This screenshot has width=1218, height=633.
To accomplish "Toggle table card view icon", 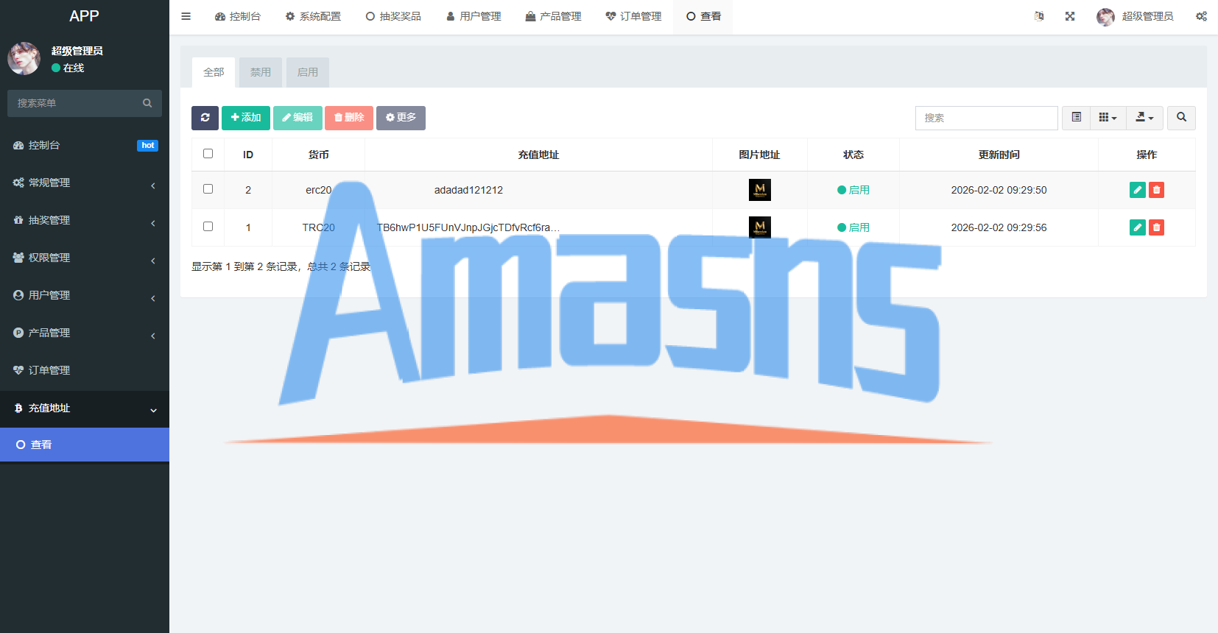I will coord(1076,118).
